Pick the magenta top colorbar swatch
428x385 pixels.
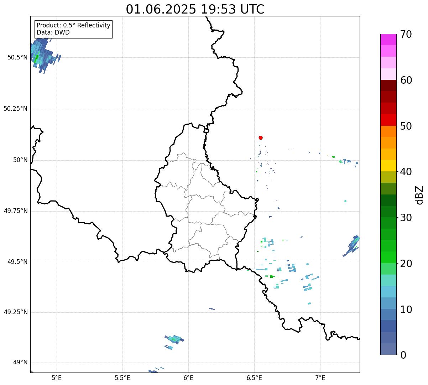point(388,40)
